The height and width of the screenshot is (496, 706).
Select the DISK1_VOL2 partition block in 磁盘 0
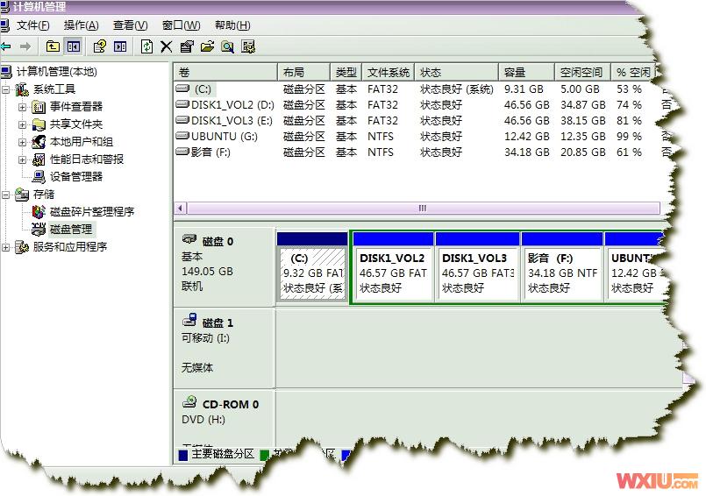[x=392, y=273]
